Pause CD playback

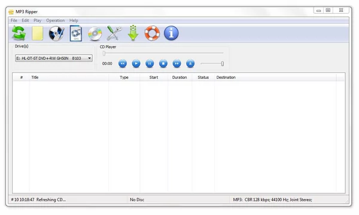150,63
